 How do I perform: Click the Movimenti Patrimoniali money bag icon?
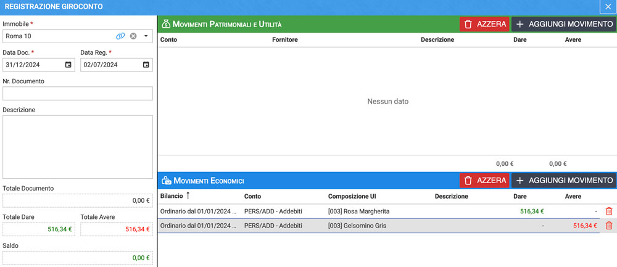coord(166,25)
